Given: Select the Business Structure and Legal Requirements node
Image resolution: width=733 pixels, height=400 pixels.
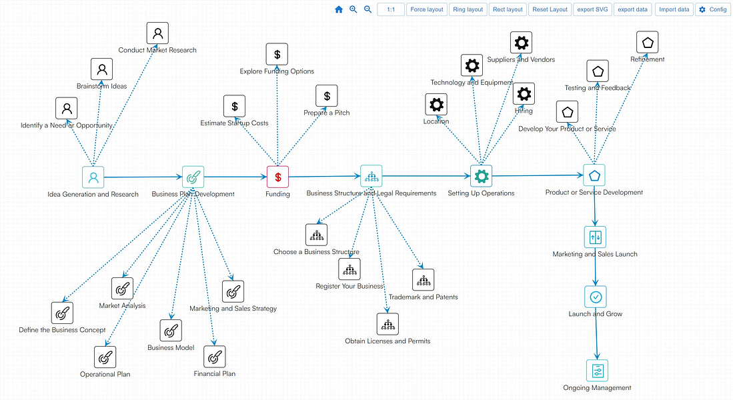Looking at the screenshot, I should 372,175.
